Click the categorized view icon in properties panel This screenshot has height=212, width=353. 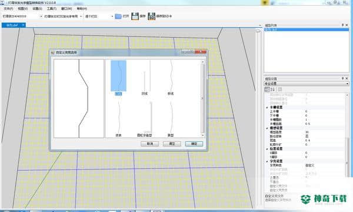(x=267, y=90)
